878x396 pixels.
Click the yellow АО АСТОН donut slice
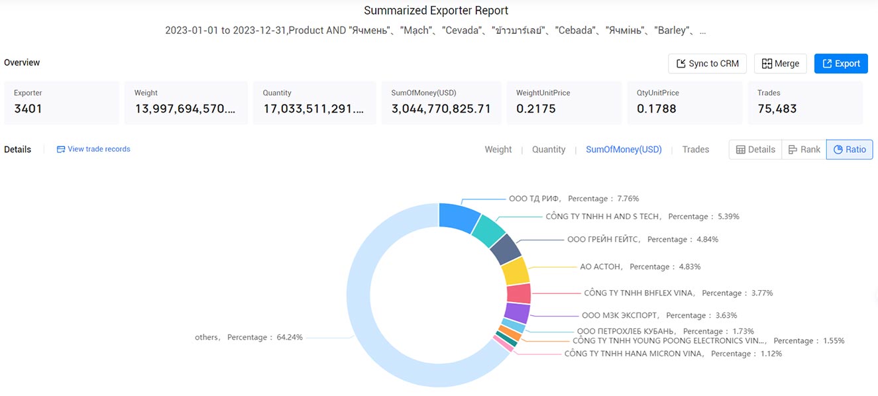click(516, 271)
